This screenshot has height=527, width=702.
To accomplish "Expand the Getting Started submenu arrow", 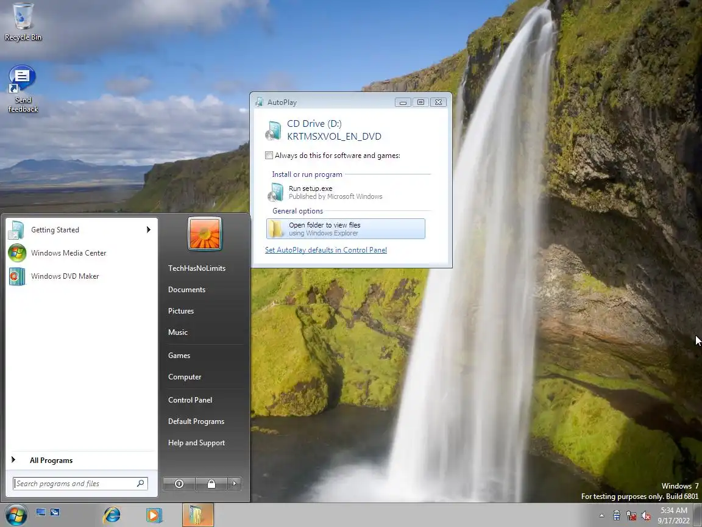I will (149, 230).
